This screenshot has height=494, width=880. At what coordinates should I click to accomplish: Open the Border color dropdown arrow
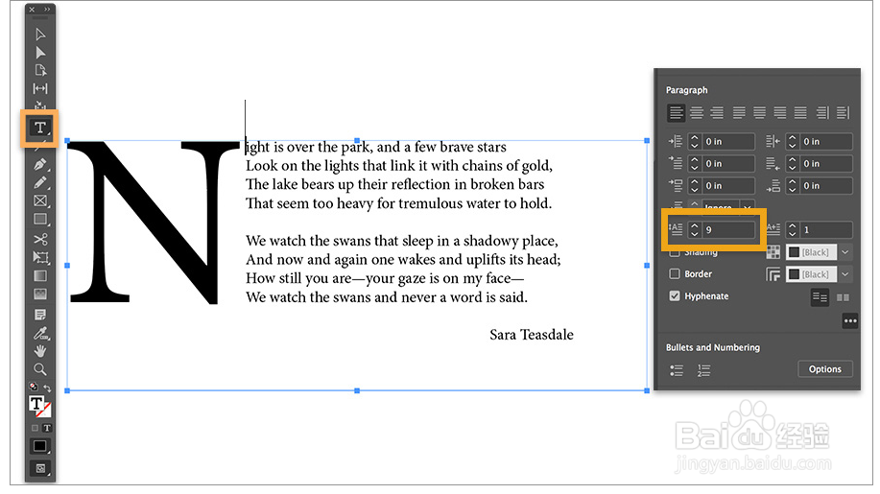[x=844, y=274]
